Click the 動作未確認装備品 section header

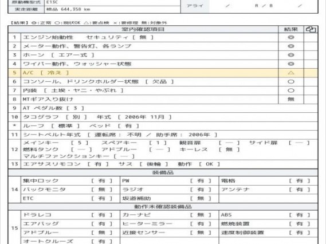[163, 207]
